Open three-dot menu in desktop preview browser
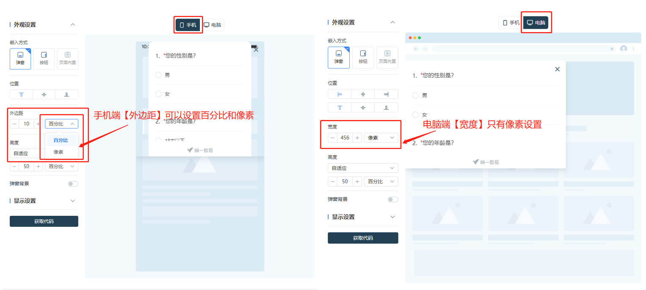 634,49
